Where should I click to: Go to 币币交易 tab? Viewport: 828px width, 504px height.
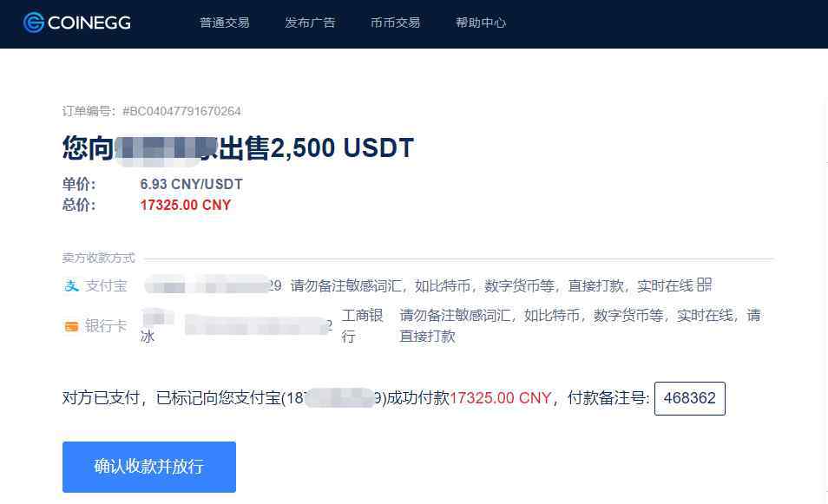pyautogui.click(x=395, y=23)
